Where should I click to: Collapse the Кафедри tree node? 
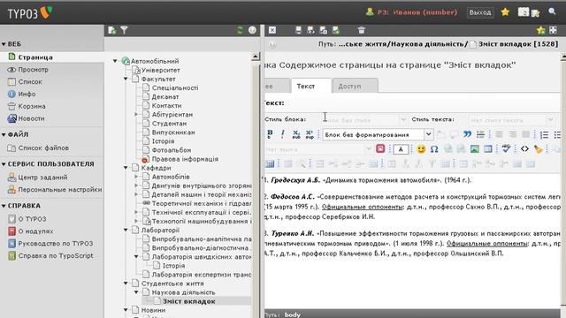pyautogui.click(x=126, y=168)
